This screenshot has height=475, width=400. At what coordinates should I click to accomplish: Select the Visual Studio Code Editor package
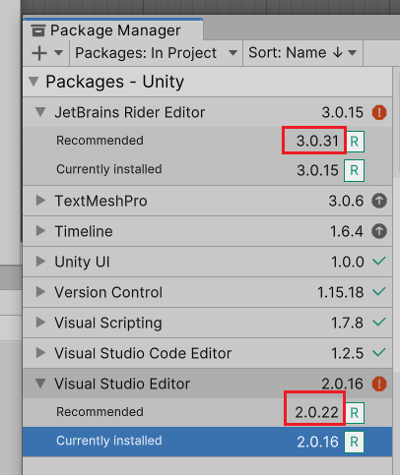point(208,353)
